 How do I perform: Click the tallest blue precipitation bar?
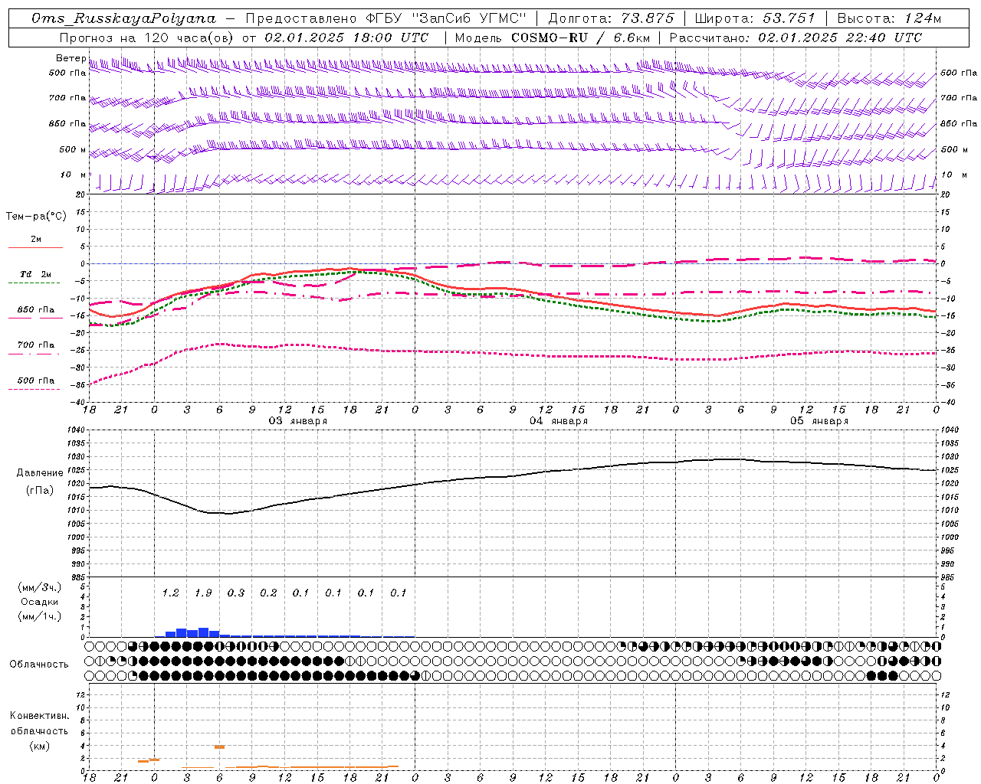[203, 632]
